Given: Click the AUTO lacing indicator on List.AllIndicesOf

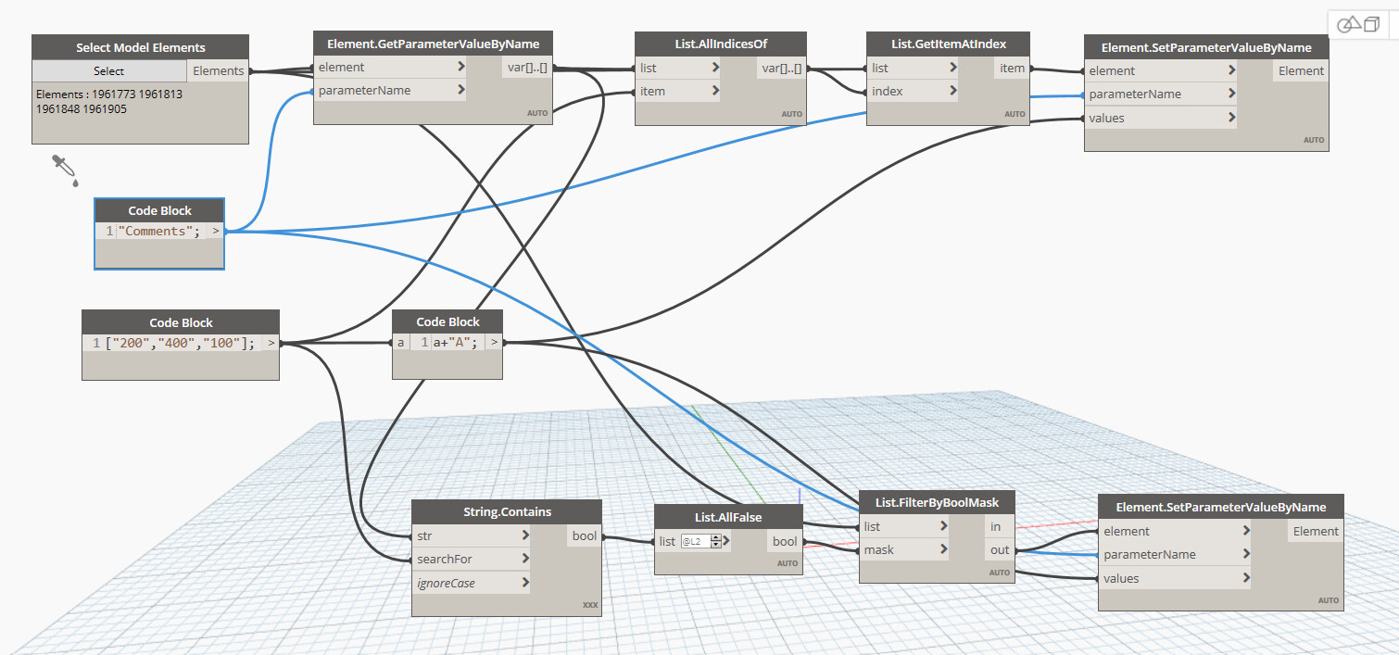Looking at the screenshot, I should (x=792, y=112).
